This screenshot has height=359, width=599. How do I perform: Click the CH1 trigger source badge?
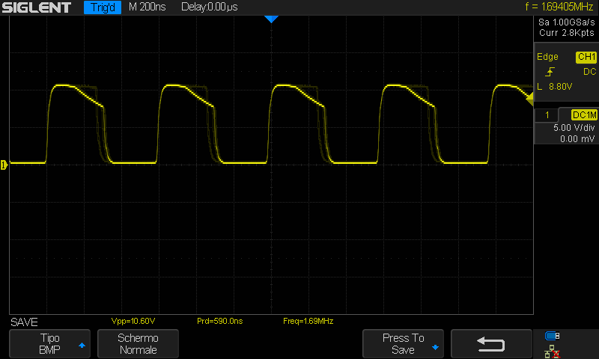tap(586, 57)
